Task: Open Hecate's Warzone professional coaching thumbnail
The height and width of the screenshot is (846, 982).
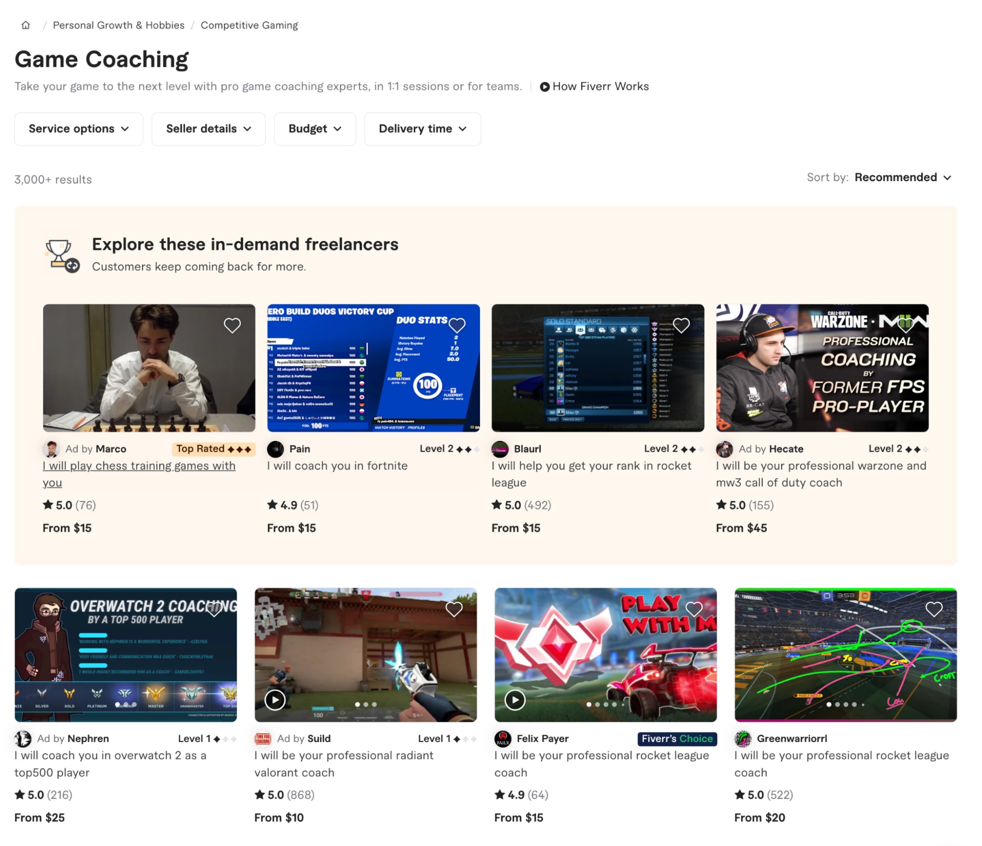Action: pyautogui.click(x=822, y=368)
